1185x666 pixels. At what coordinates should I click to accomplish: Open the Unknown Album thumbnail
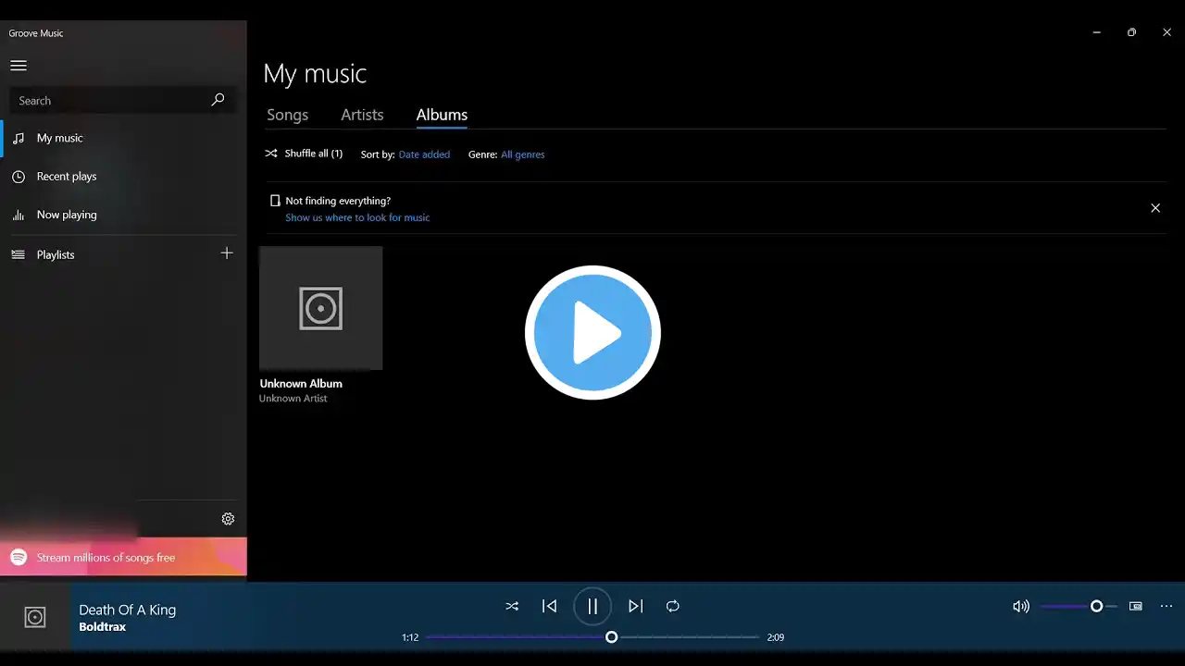point(320,308)
